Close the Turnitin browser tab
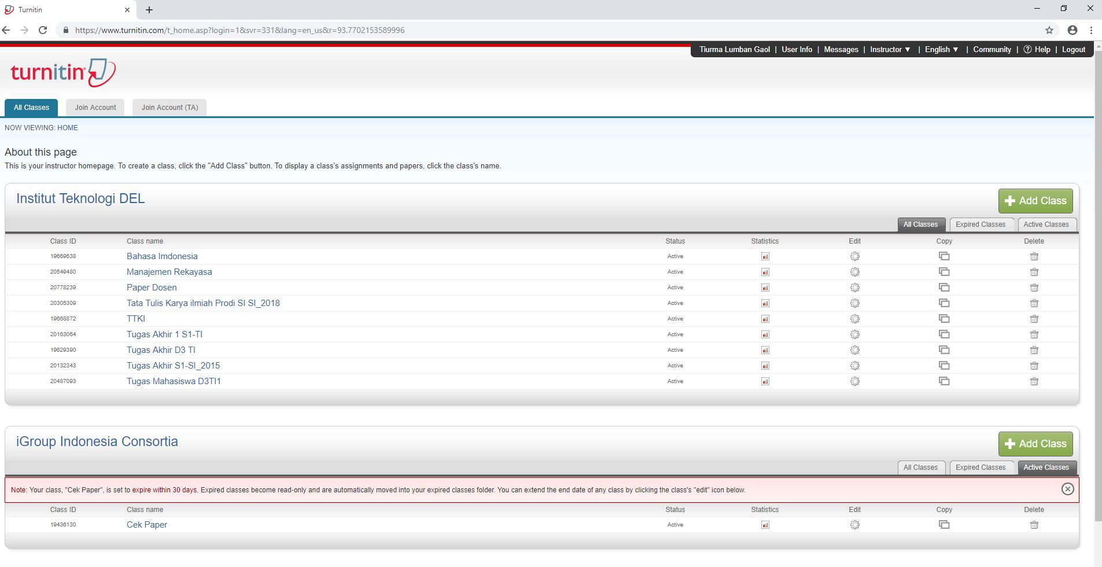Screen dimensions: 1102x567 (x=127, y=10)
